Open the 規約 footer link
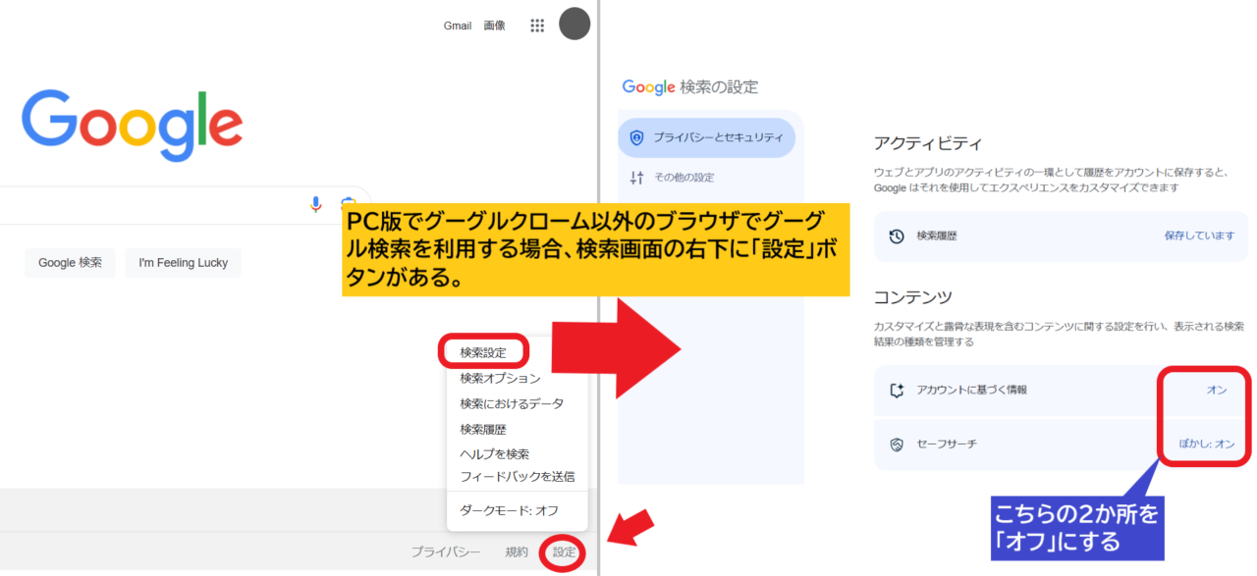1257x576 pixels. click(517, 552)
